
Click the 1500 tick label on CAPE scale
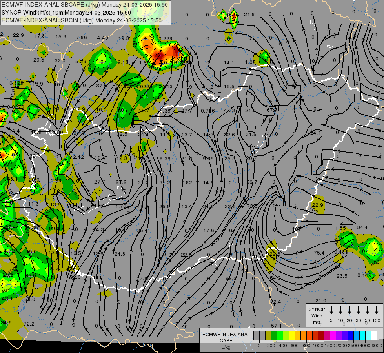pos(330,346)
